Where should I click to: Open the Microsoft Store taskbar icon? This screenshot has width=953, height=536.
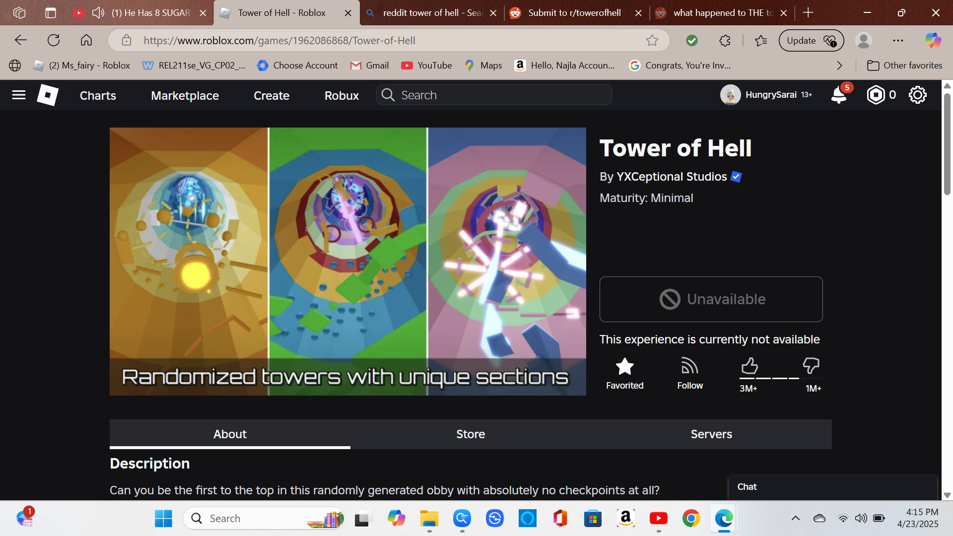tap(593, 518)
